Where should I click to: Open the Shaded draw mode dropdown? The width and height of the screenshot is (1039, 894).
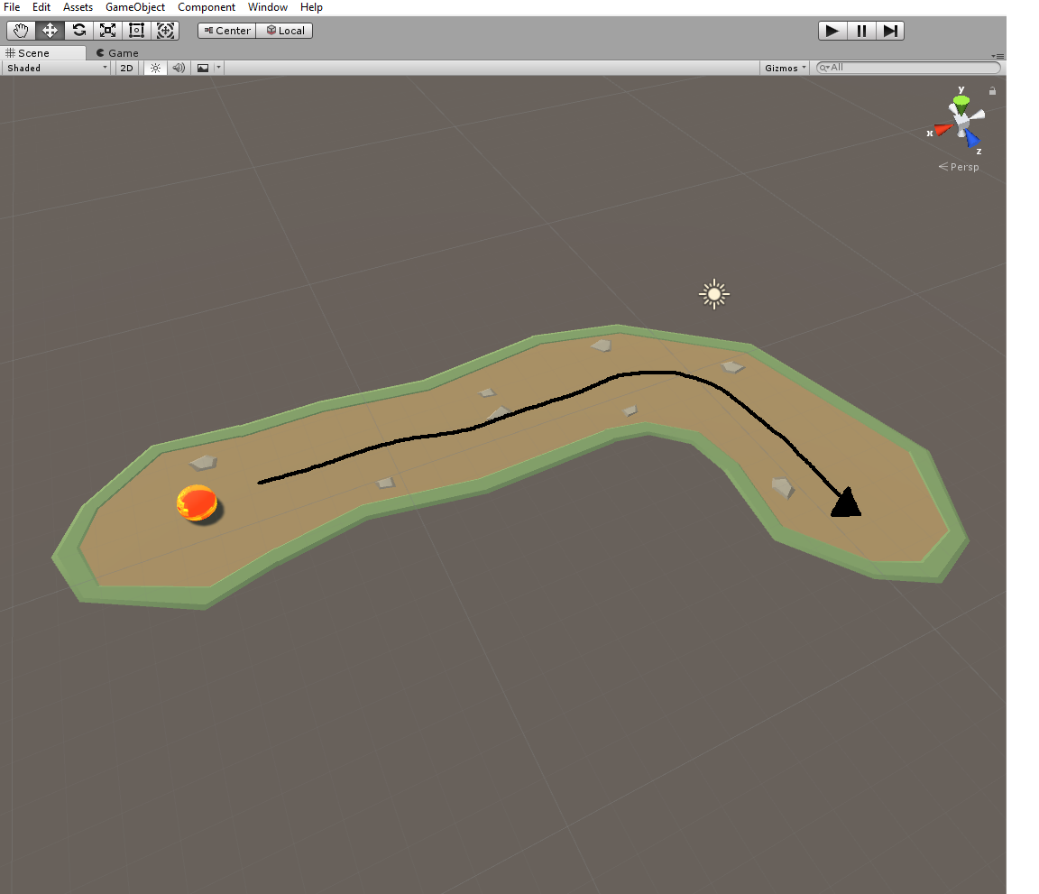[56, 68]
